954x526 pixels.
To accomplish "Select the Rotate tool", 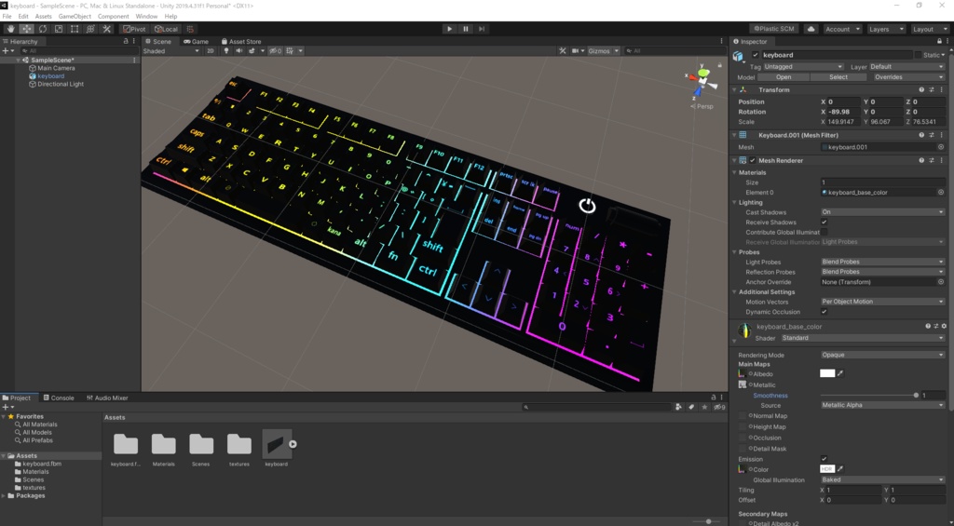I will [43, 29].
